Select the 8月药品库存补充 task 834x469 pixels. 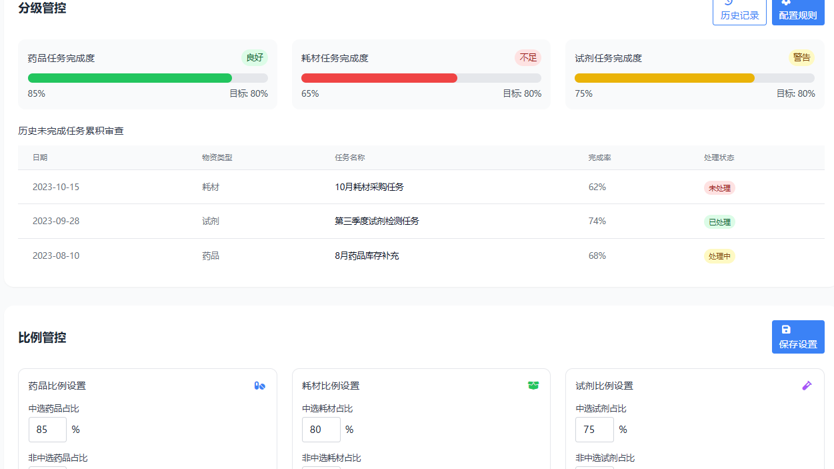pos(367,256)
